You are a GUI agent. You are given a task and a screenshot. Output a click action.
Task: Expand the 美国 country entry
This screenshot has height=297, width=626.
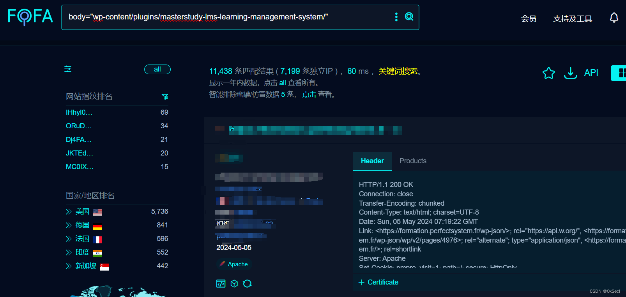click(x=69, y=211)
